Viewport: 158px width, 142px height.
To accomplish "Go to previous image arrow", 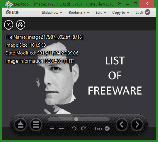I will click(x=122, y=124).
